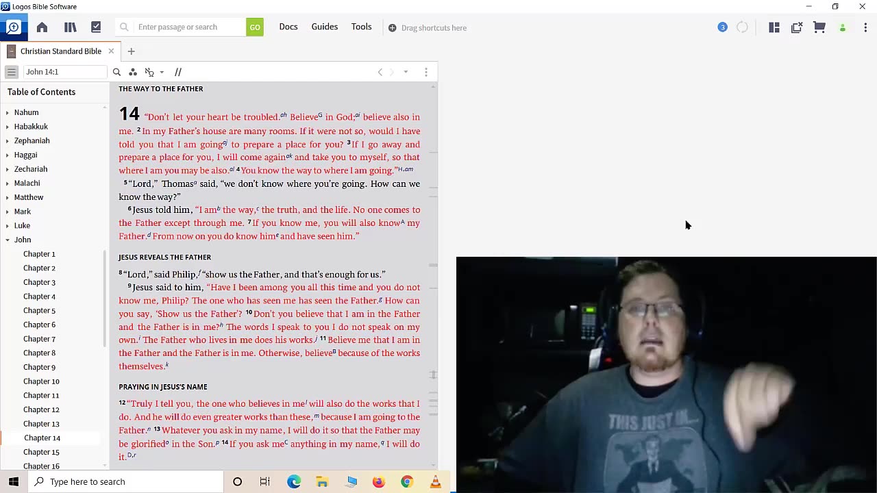
Task: Open Firefox from taskbar
Action: click(x=378, y=482)
